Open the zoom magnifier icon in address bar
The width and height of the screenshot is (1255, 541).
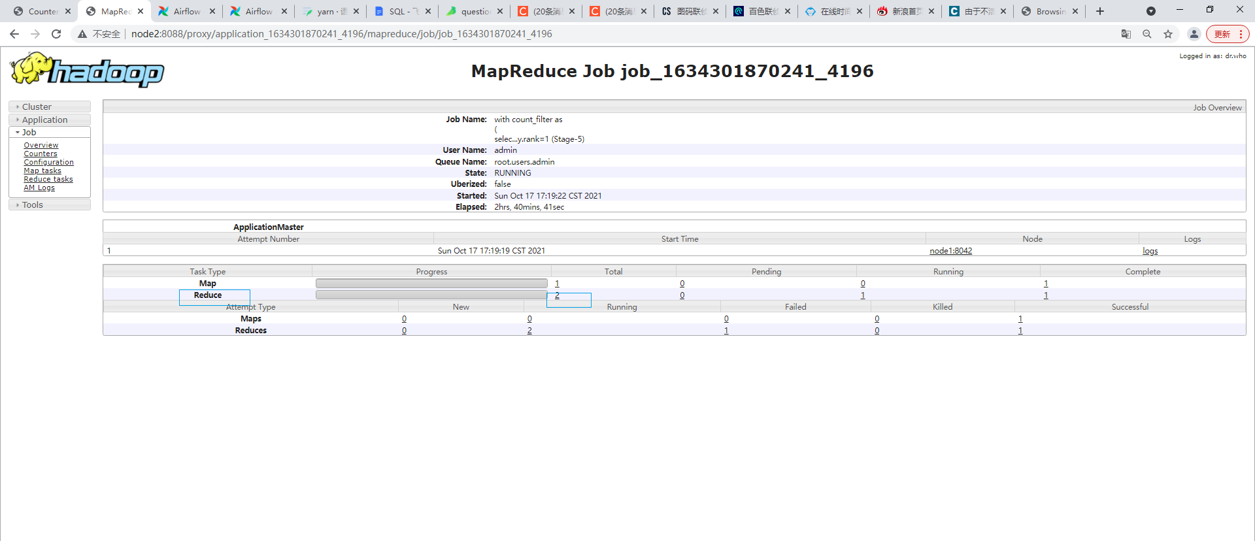point(1147,34)
